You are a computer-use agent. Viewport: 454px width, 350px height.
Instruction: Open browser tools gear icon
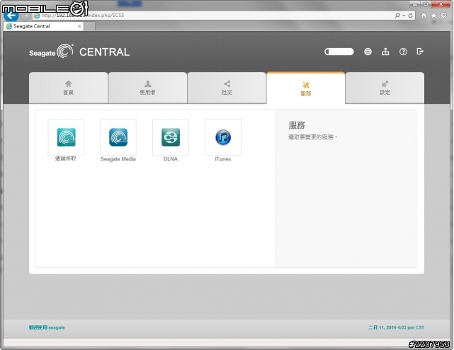click(443, 16)
